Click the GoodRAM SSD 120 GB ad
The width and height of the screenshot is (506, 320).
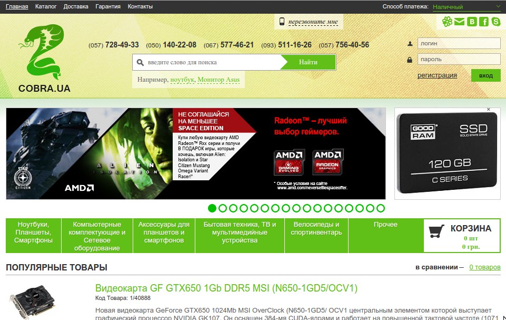447,153
